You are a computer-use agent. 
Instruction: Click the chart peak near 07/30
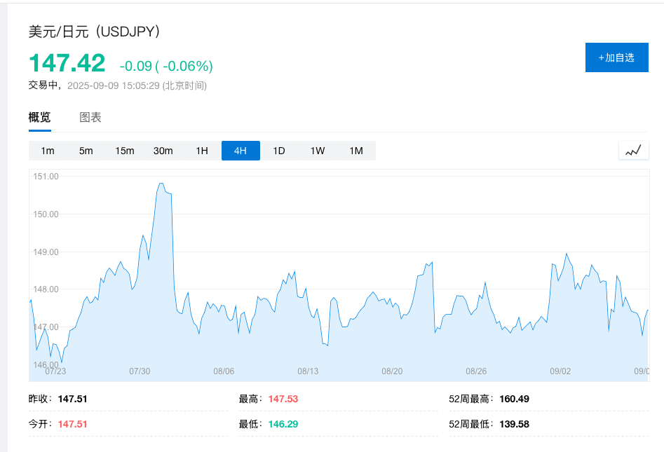161,184
